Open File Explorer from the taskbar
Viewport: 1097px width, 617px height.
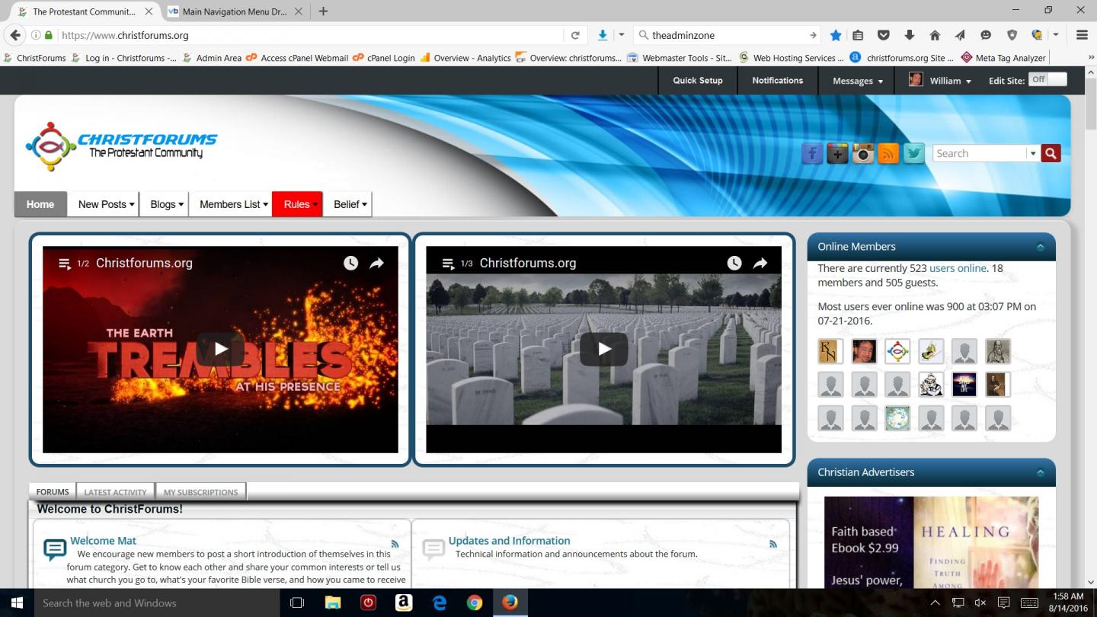[x=333, y=603]
